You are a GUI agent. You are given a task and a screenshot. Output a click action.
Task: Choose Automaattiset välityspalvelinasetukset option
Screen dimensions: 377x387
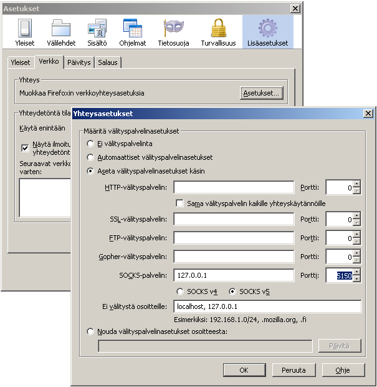click(x=91, y=157)
